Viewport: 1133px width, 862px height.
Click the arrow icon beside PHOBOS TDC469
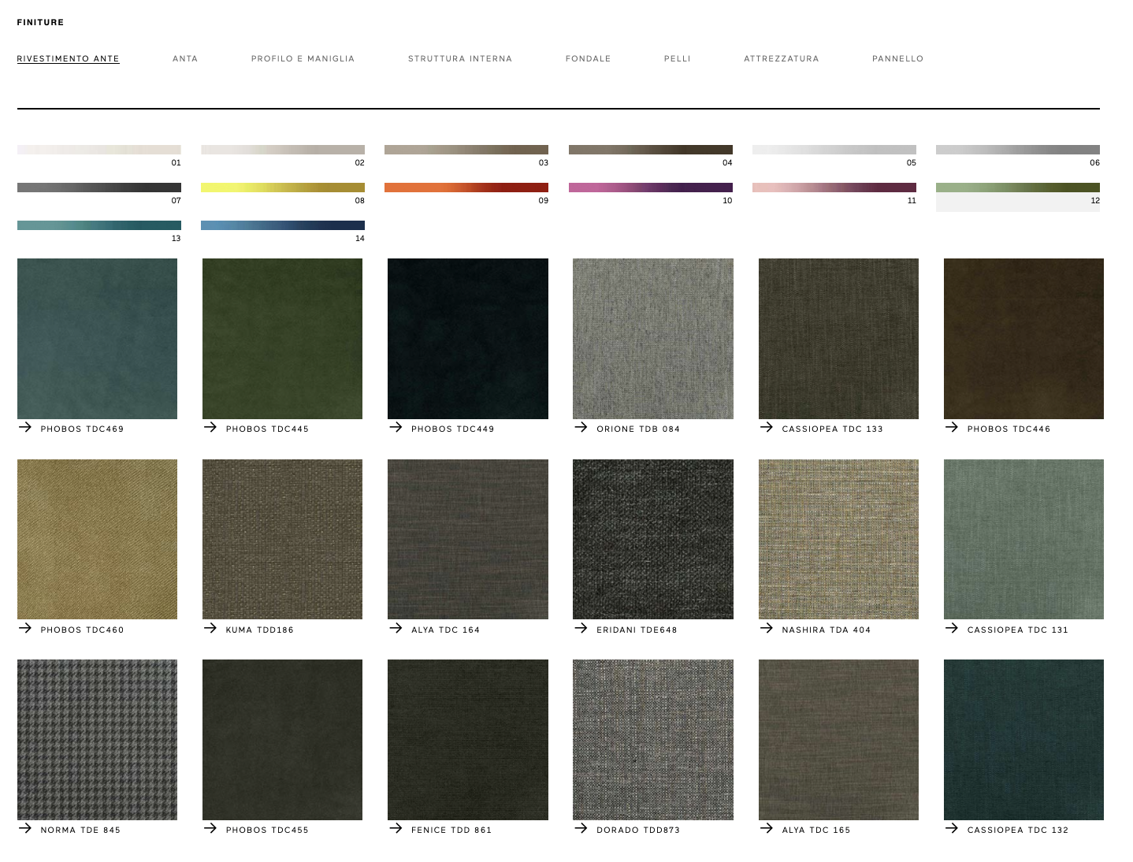point(25,427)
